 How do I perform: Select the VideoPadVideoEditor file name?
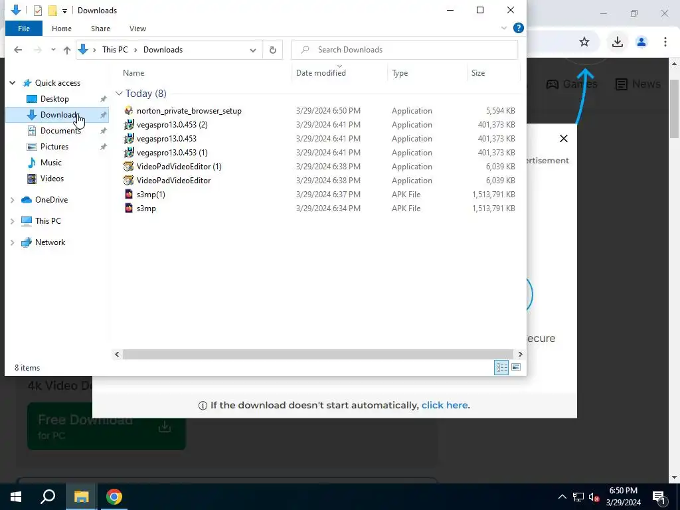click(x=173, y=181)
